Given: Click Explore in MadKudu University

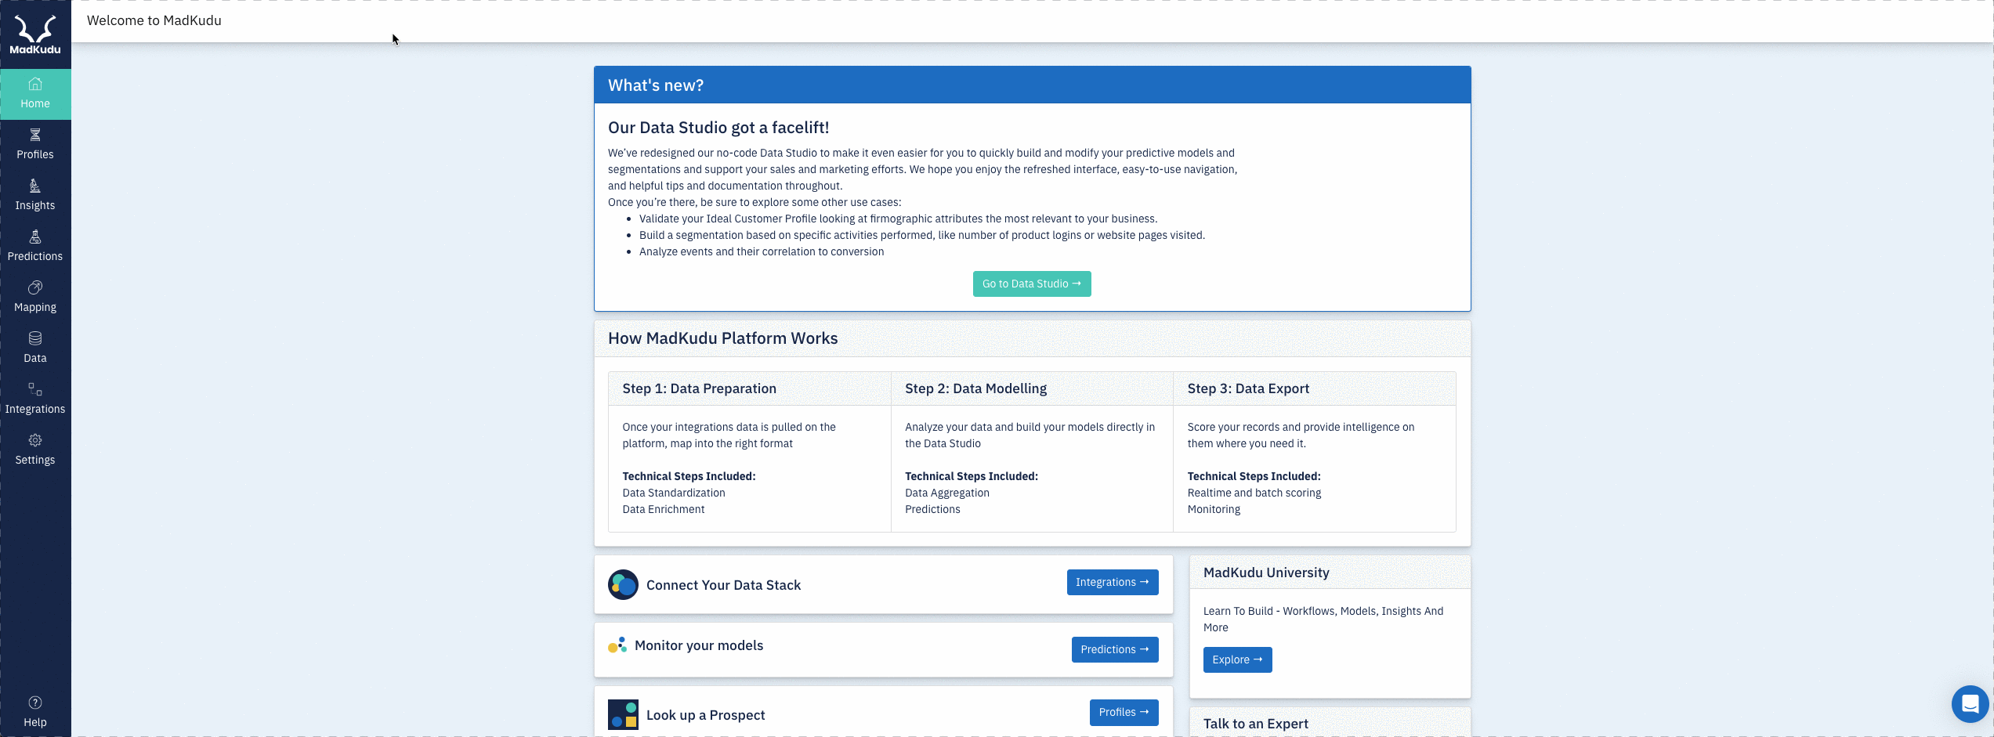Looking at the screenshot, I should (1238, 659).
